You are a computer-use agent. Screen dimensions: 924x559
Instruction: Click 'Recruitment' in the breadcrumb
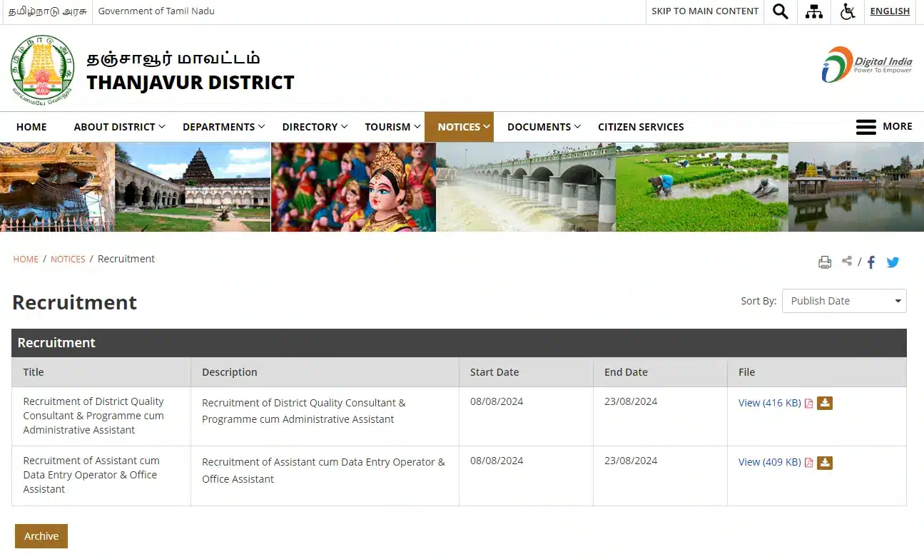coord(126,259)
